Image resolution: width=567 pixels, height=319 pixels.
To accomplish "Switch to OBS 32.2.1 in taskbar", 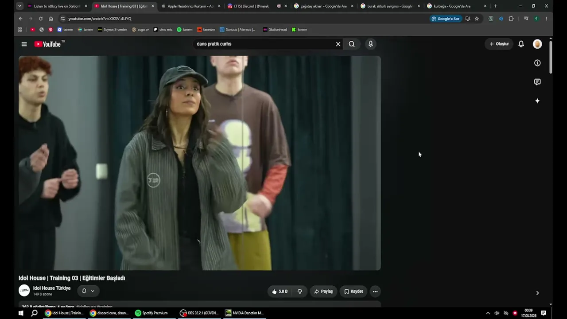I will 199,313.
